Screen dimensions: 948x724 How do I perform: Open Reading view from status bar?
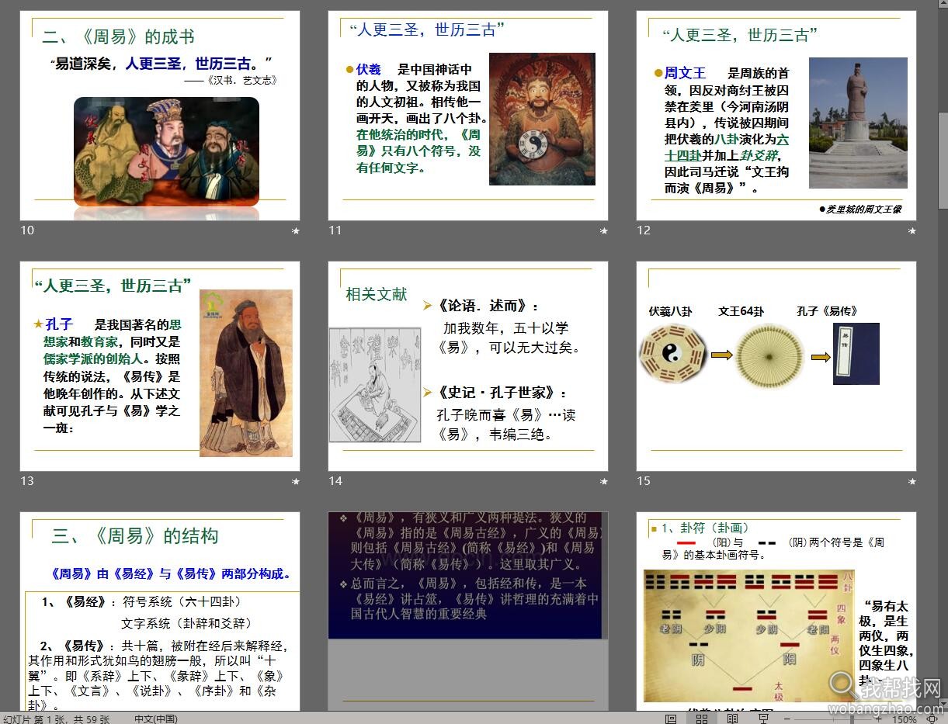pos(732,719)
